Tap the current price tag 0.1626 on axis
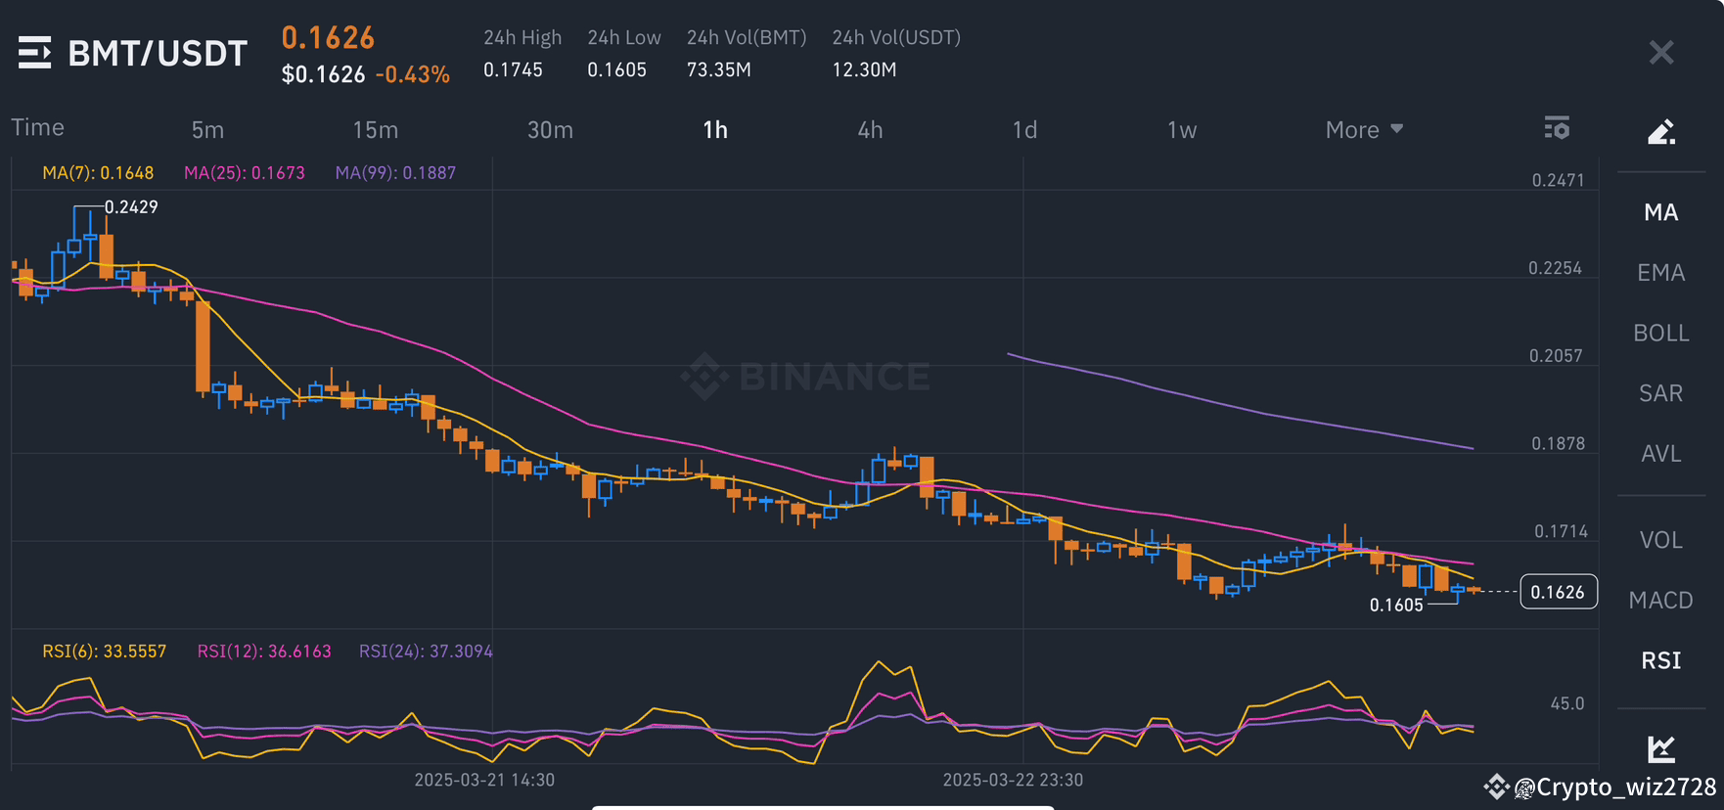This screenshot has height=810, width=1724. coord(1558,592)
